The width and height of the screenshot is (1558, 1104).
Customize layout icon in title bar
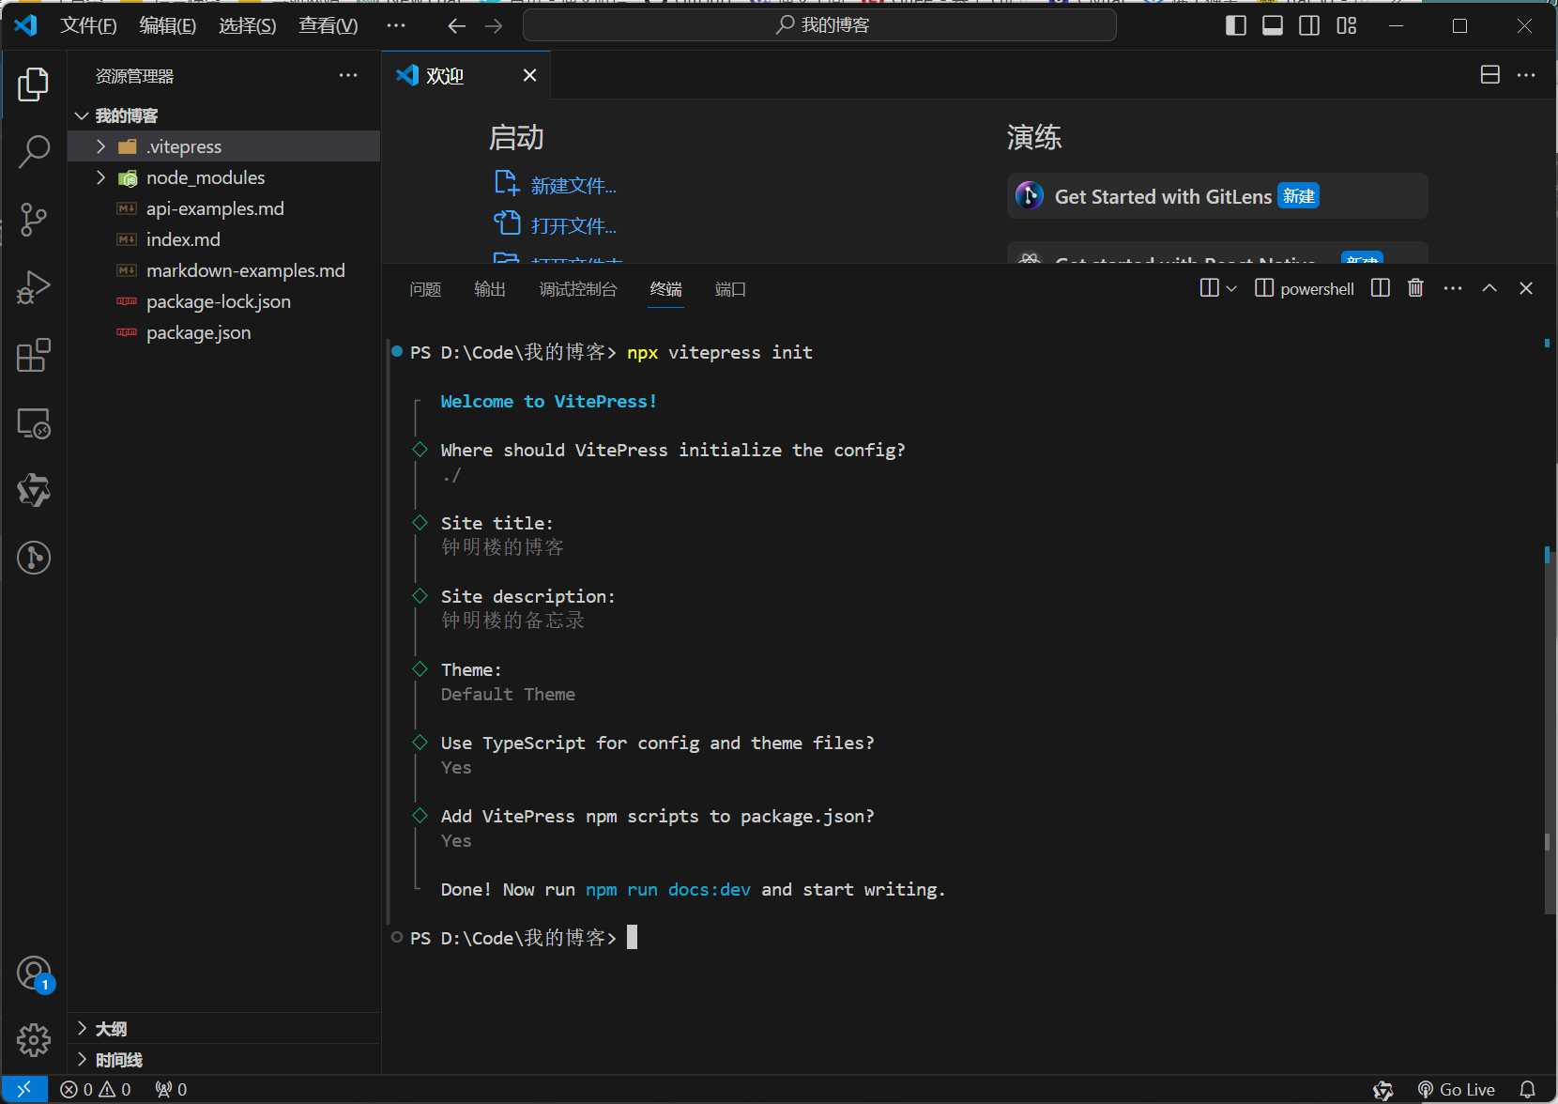click(x=1347, y=25)
